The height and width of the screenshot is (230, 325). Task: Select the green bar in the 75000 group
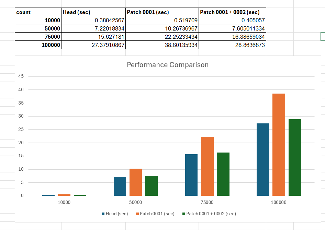click(223, 174)
